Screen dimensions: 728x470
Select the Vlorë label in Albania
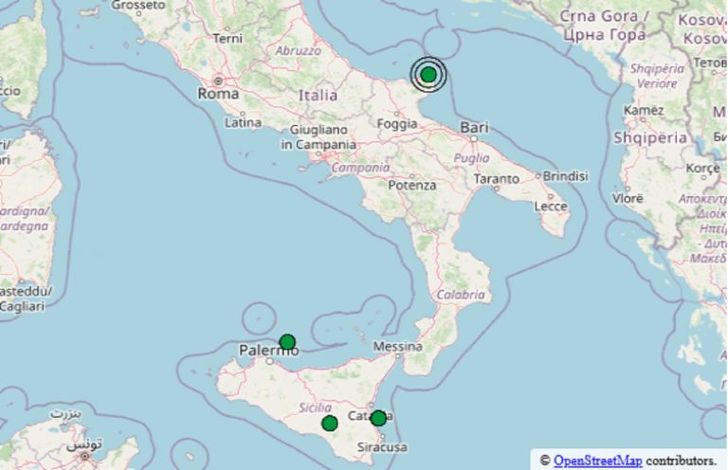tap(628, 199)
